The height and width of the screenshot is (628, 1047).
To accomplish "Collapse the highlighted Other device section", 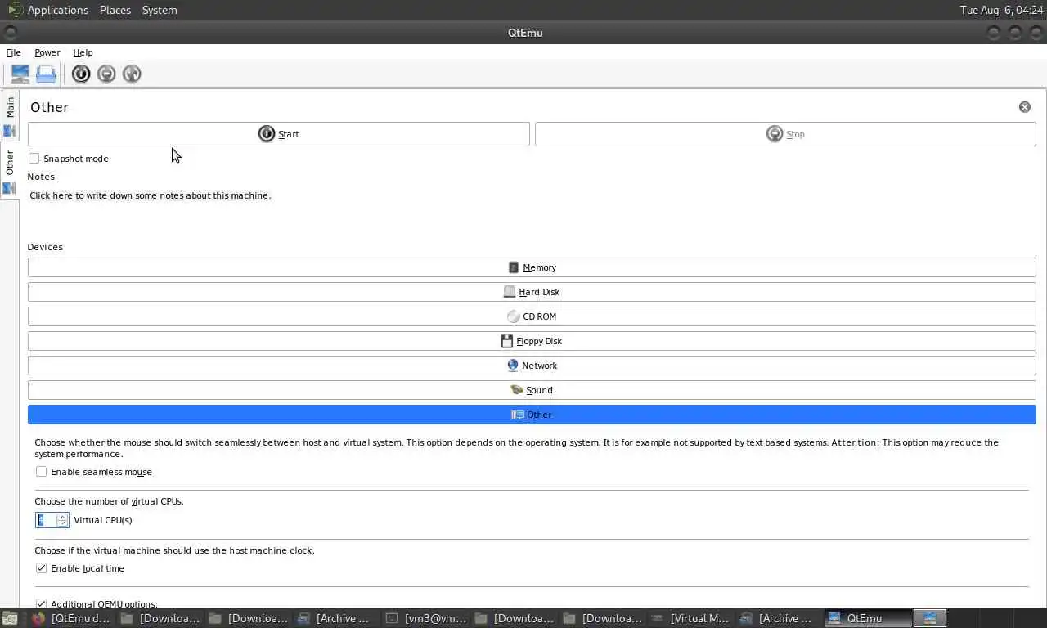I will click(532, 415).
